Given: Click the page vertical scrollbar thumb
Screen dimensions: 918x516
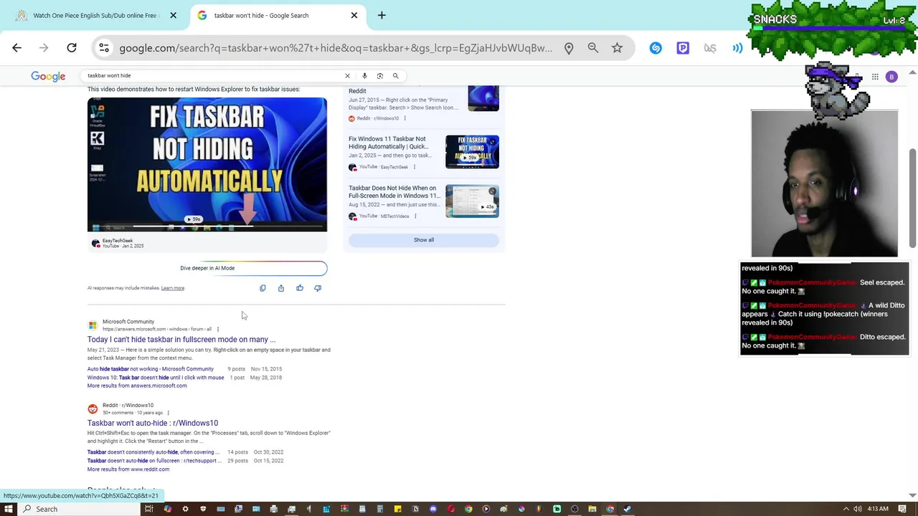Looking at the screenshot, I should pos(912,199).
